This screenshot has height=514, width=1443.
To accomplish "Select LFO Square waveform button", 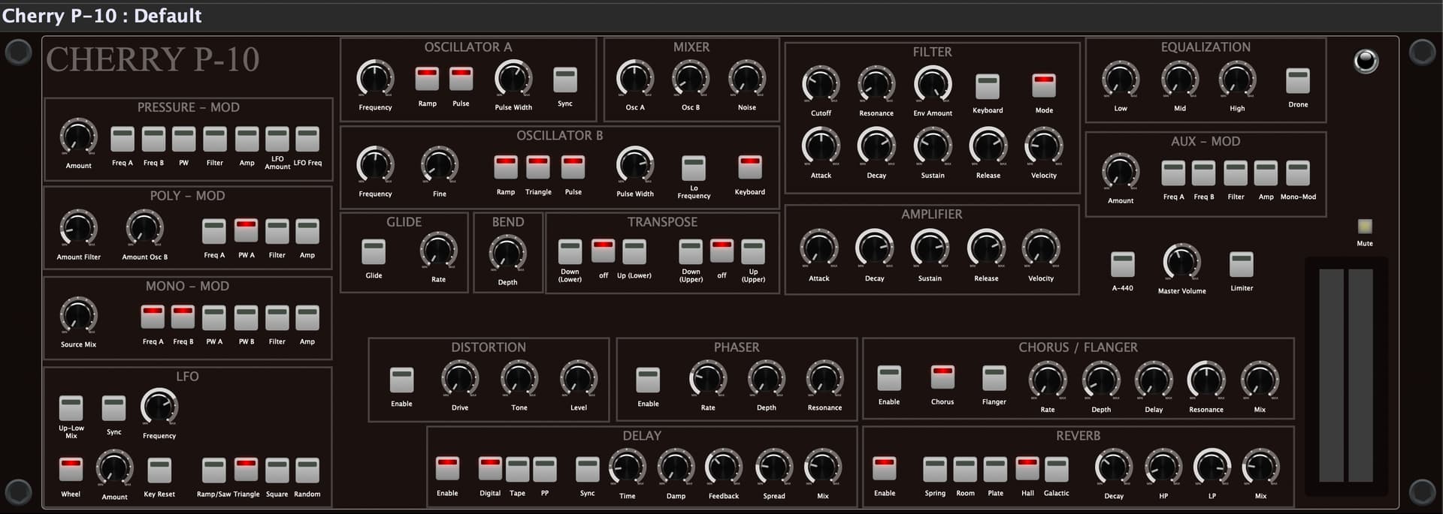I will (x=277, y=470).
